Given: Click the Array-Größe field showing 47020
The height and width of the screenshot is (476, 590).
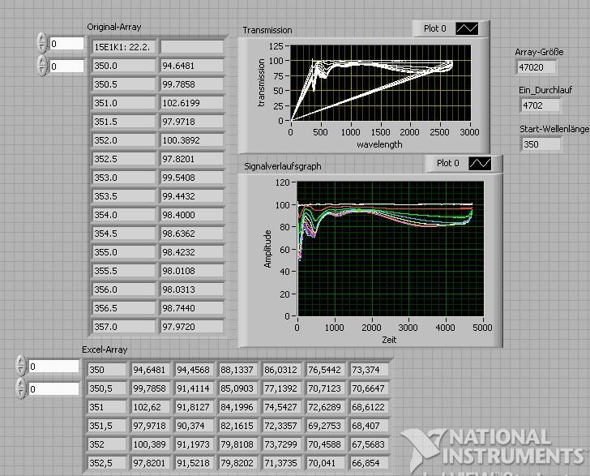Looking at the screenshot, I should [537, 67].
